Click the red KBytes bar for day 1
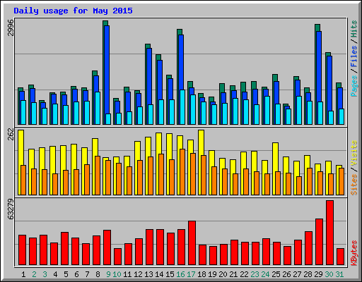 (22, 250)
